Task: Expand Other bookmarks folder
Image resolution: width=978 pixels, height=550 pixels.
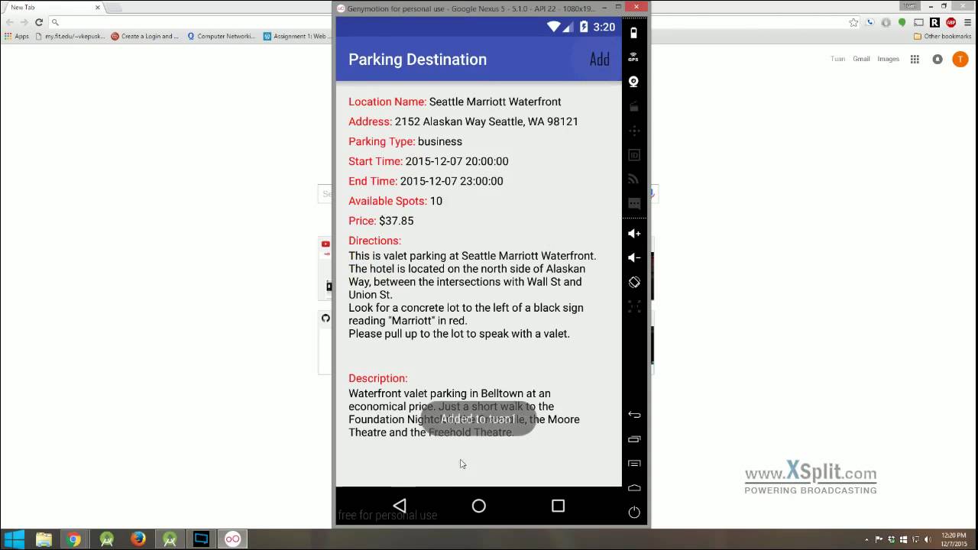Action: point(942,36)
